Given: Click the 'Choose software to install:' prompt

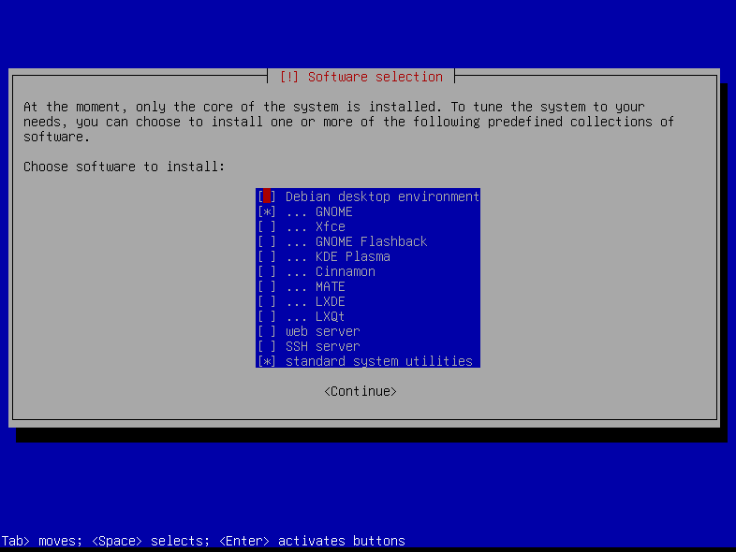Looking at the screenshot, I should click(x=125, y=167).
